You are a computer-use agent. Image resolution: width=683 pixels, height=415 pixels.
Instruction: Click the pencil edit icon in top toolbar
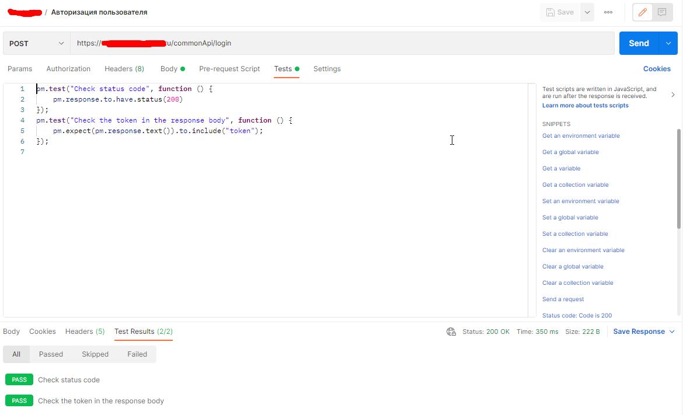tap(642, 12)
